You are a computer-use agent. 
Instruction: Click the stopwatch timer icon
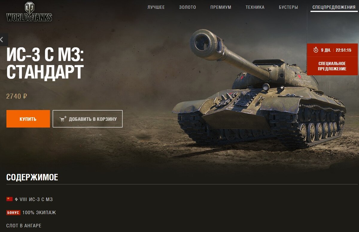pyautogui.click(x=316, y=50)
